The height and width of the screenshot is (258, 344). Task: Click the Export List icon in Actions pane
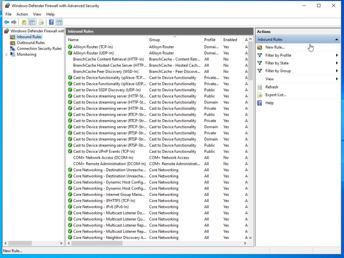click(x=260, y=95)
